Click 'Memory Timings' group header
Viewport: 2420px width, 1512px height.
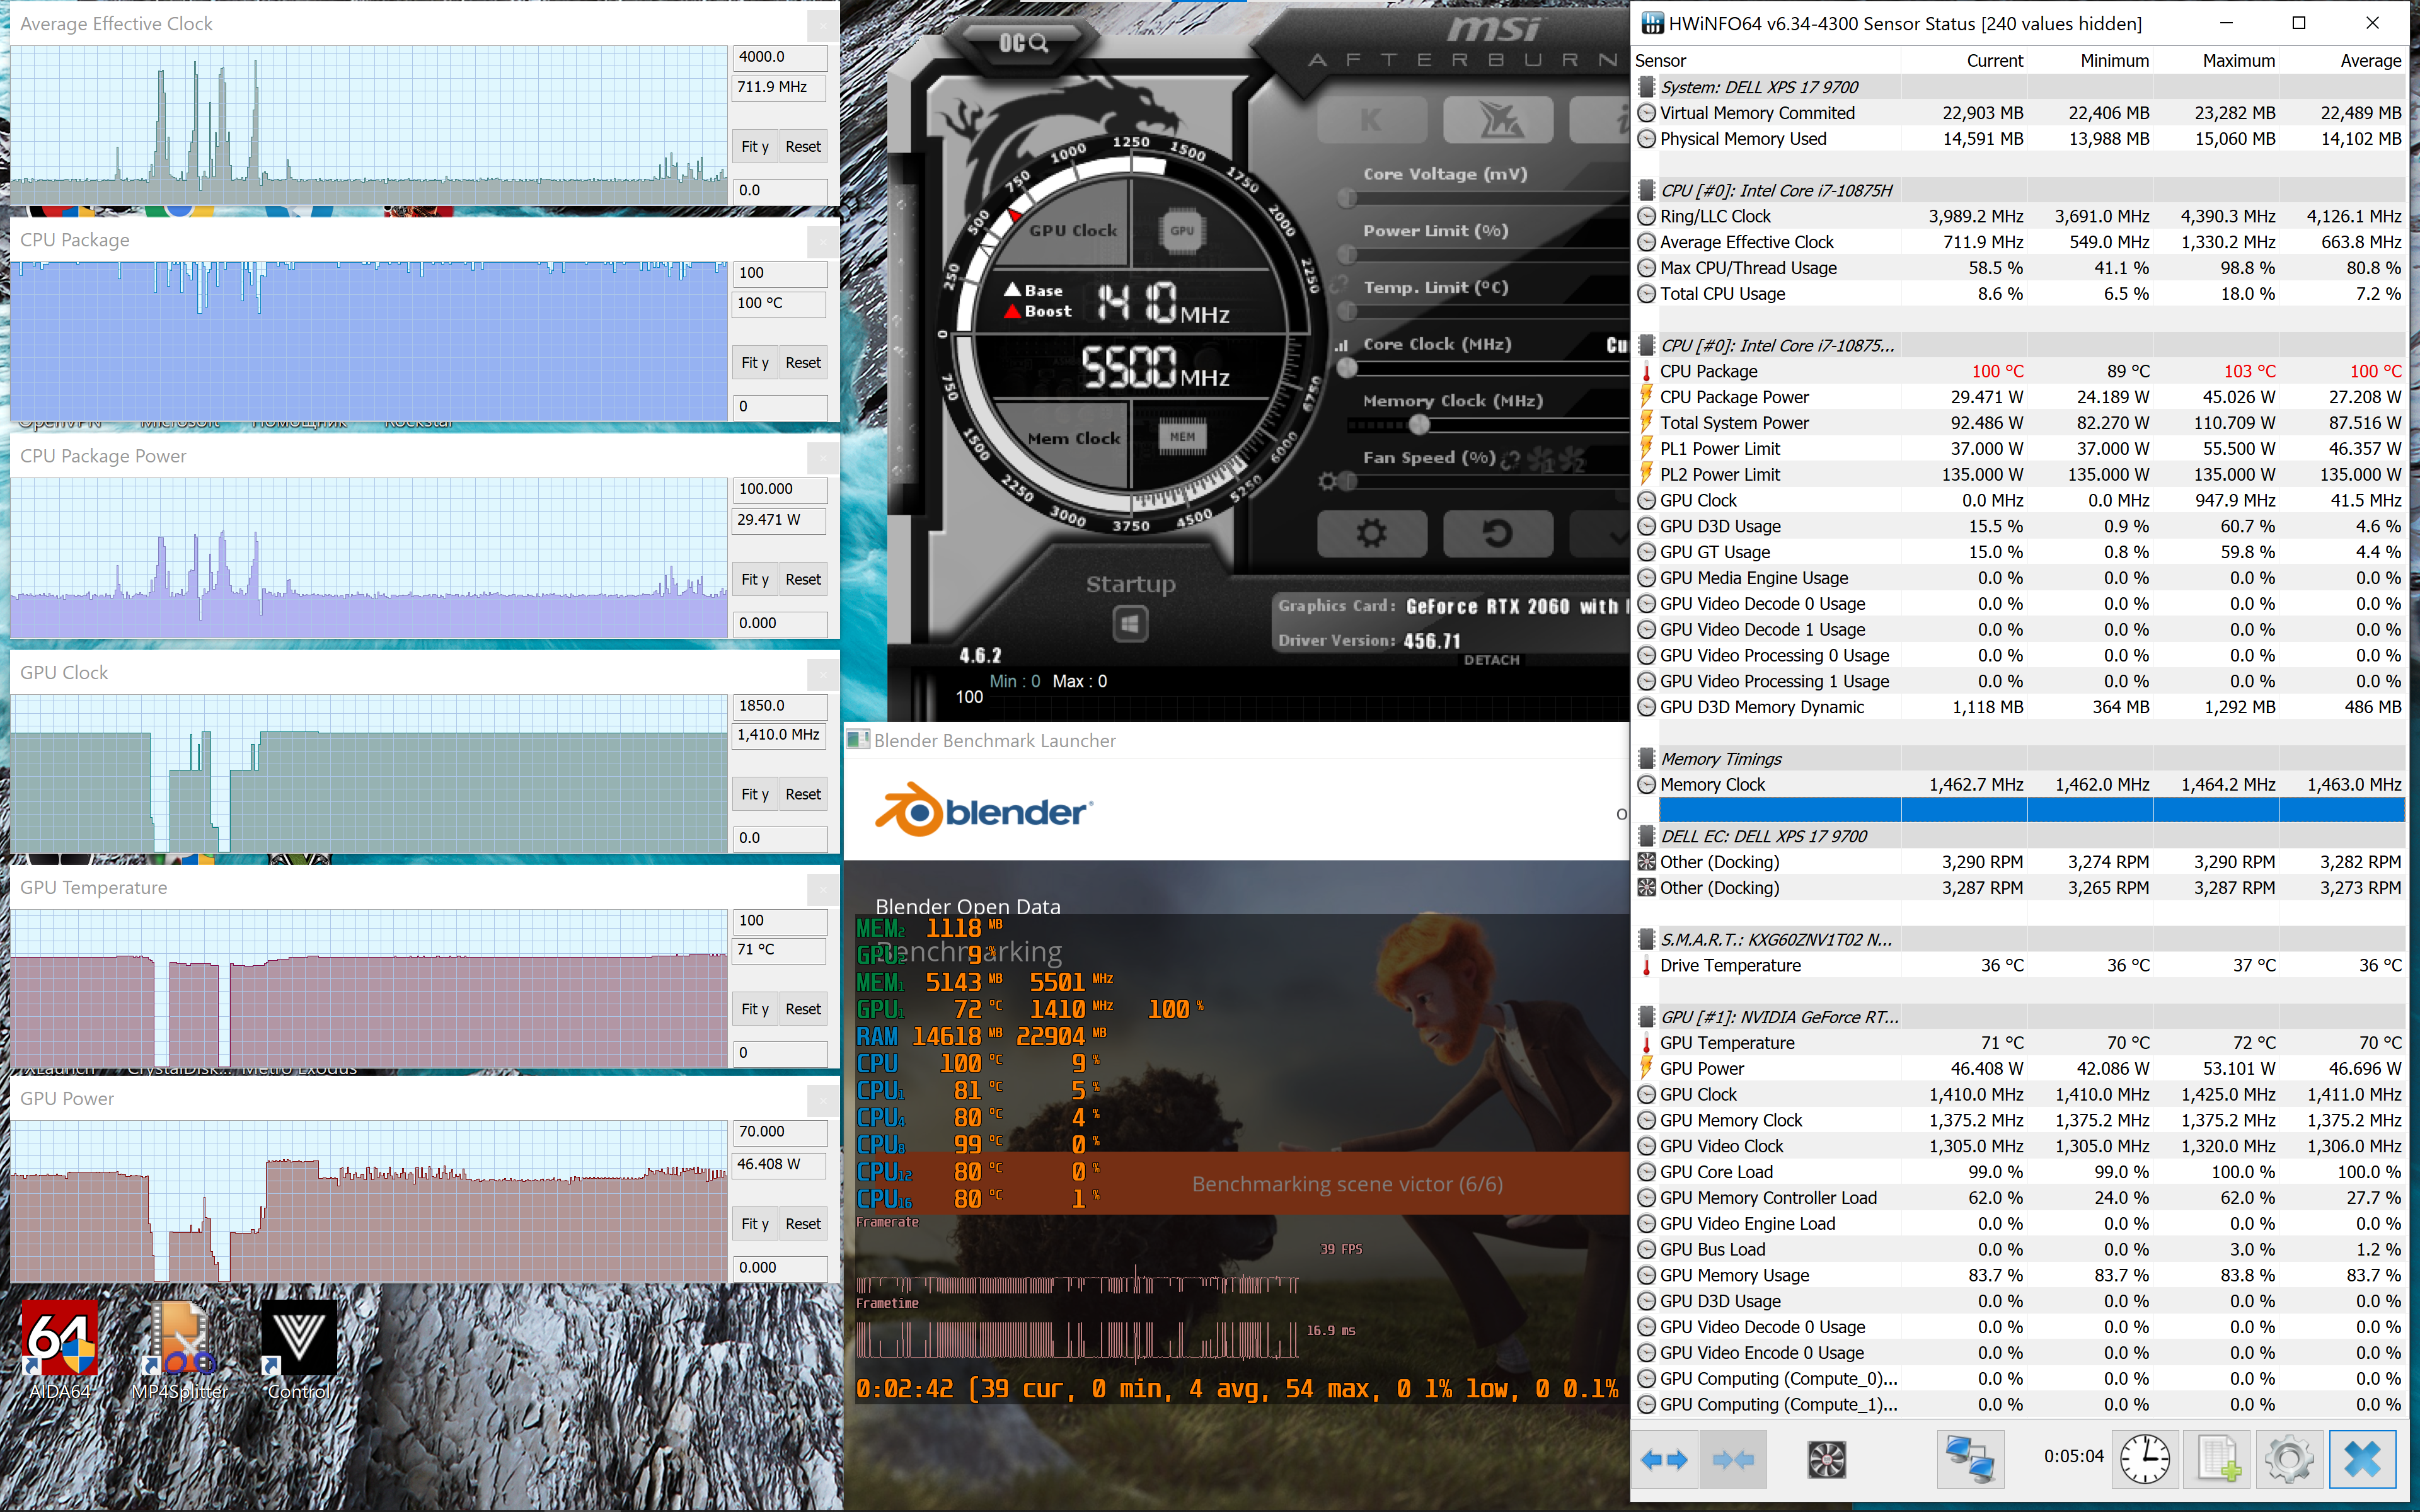click(x=2019, y=759)
